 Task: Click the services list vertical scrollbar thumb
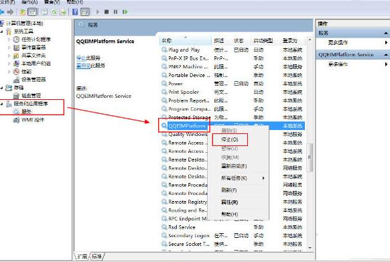[x=310, y=157]
